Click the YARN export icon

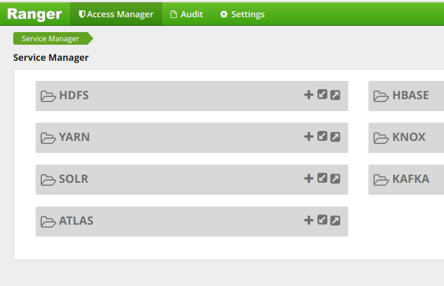pyautogui.click(x=335, y=136)
